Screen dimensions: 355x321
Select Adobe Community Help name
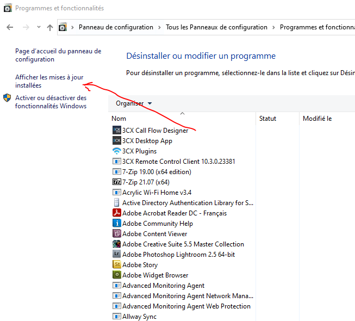click(x=158, y=224)
